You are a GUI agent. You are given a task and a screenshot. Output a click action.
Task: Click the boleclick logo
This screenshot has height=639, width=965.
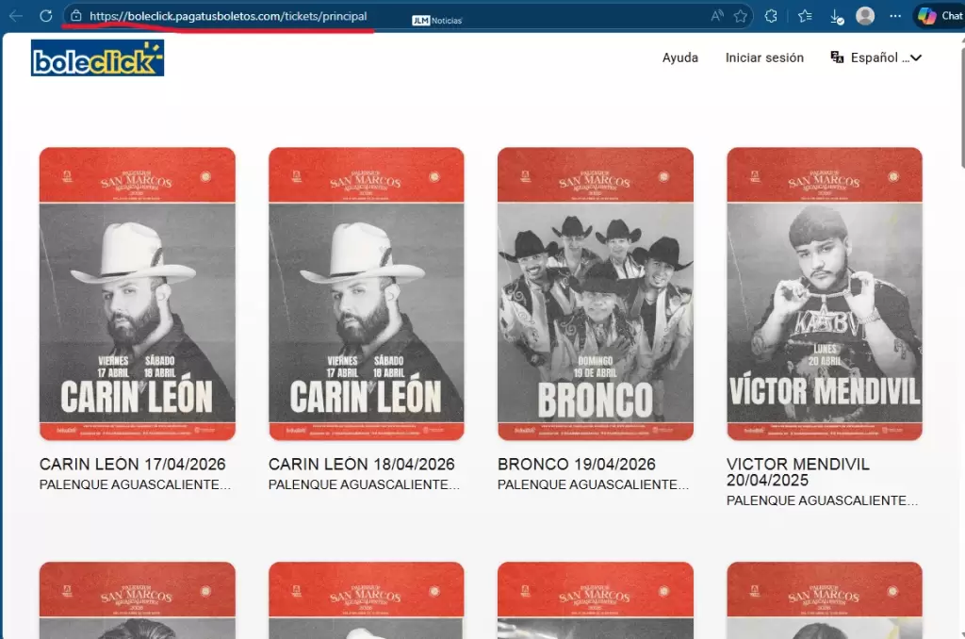(x=97, y=58)
